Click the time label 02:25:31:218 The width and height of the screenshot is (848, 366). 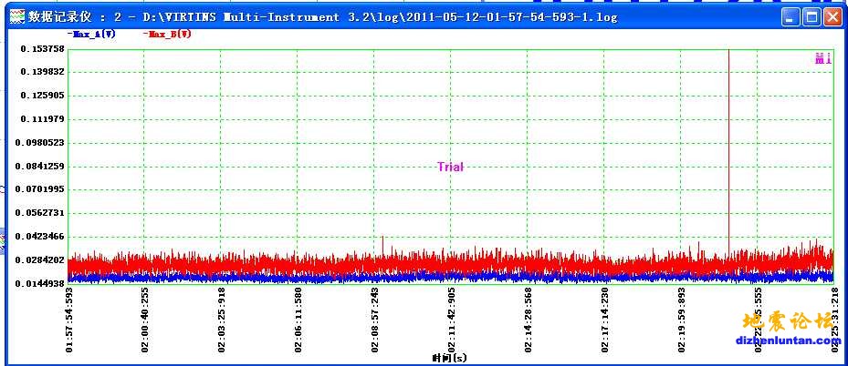tap(834, 319)
